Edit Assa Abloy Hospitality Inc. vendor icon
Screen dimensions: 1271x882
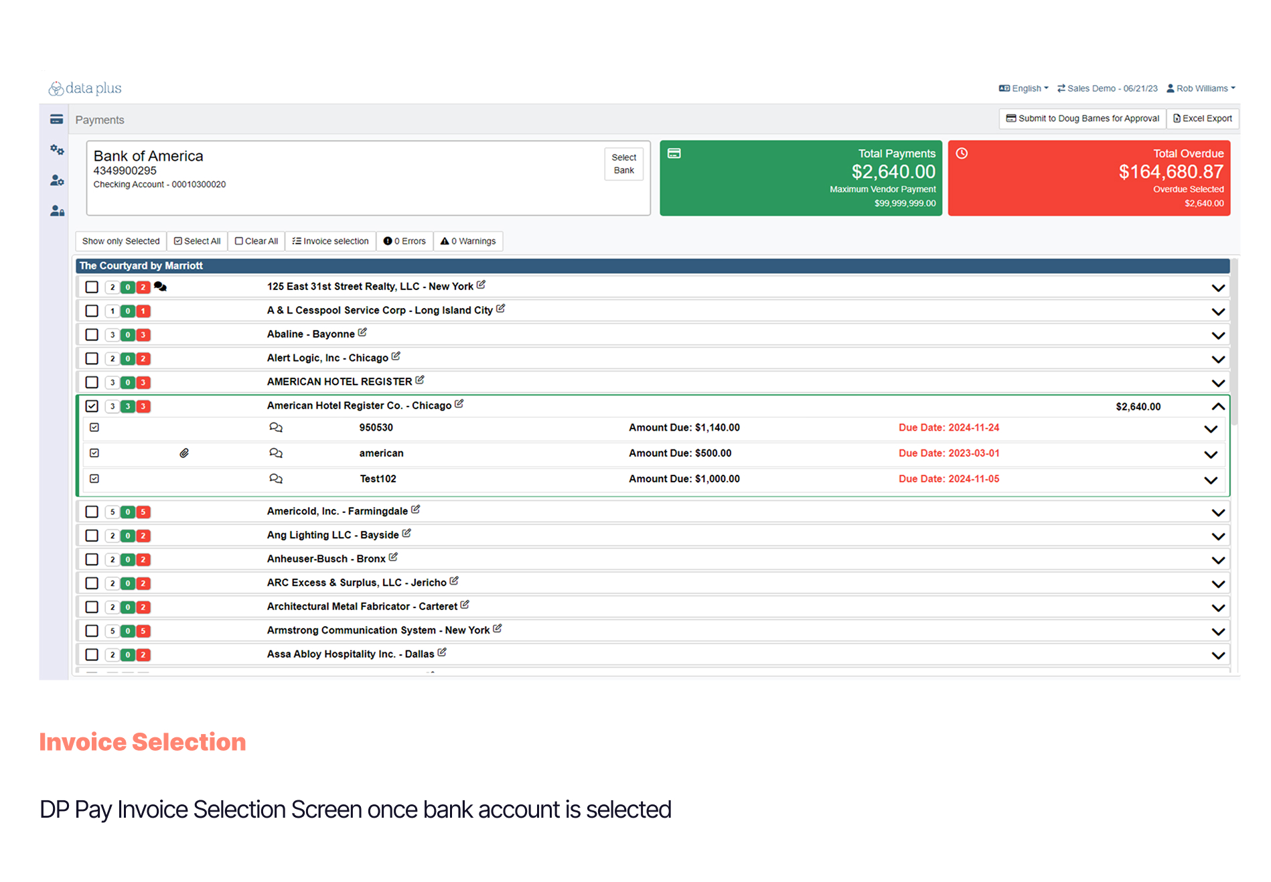pos(442,652)
